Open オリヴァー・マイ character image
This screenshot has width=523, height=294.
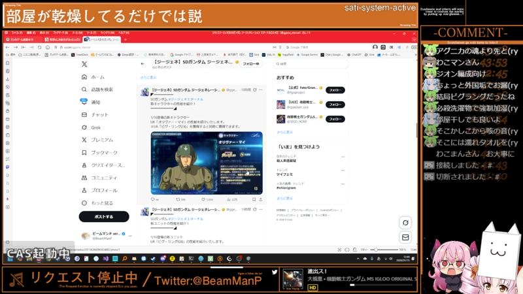point(207,163)
